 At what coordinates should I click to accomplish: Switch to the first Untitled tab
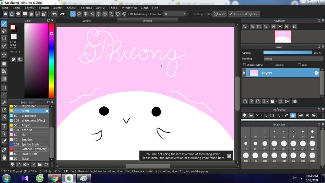click(x=86, y=21)
